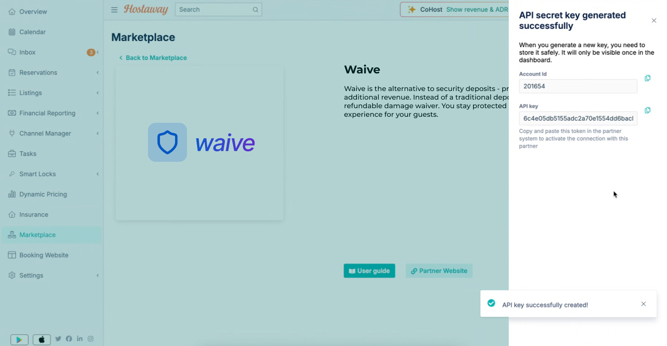The width and height of the screenshot is (667, 346).
Task: Click the Inbox unread count badge
Action: pos(91,52)
